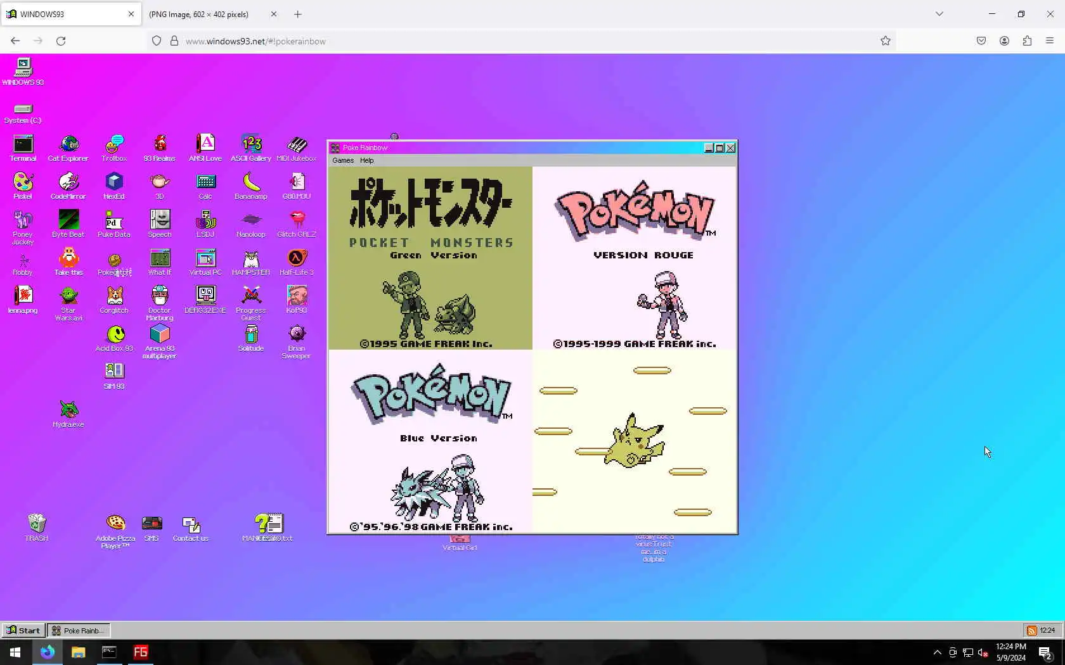Launch the Corglitch icon
Image resolution: width=1065 pixels, height=665 pixels.
click(x=114, y=300)
